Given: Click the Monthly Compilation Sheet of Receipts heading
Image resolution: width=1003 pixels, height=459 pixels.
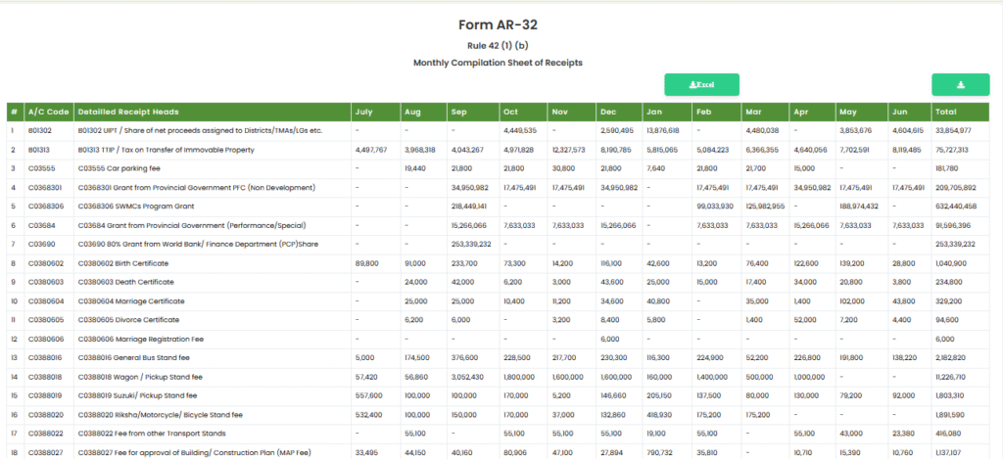Looking at the screenshot, I should [498, 63].
